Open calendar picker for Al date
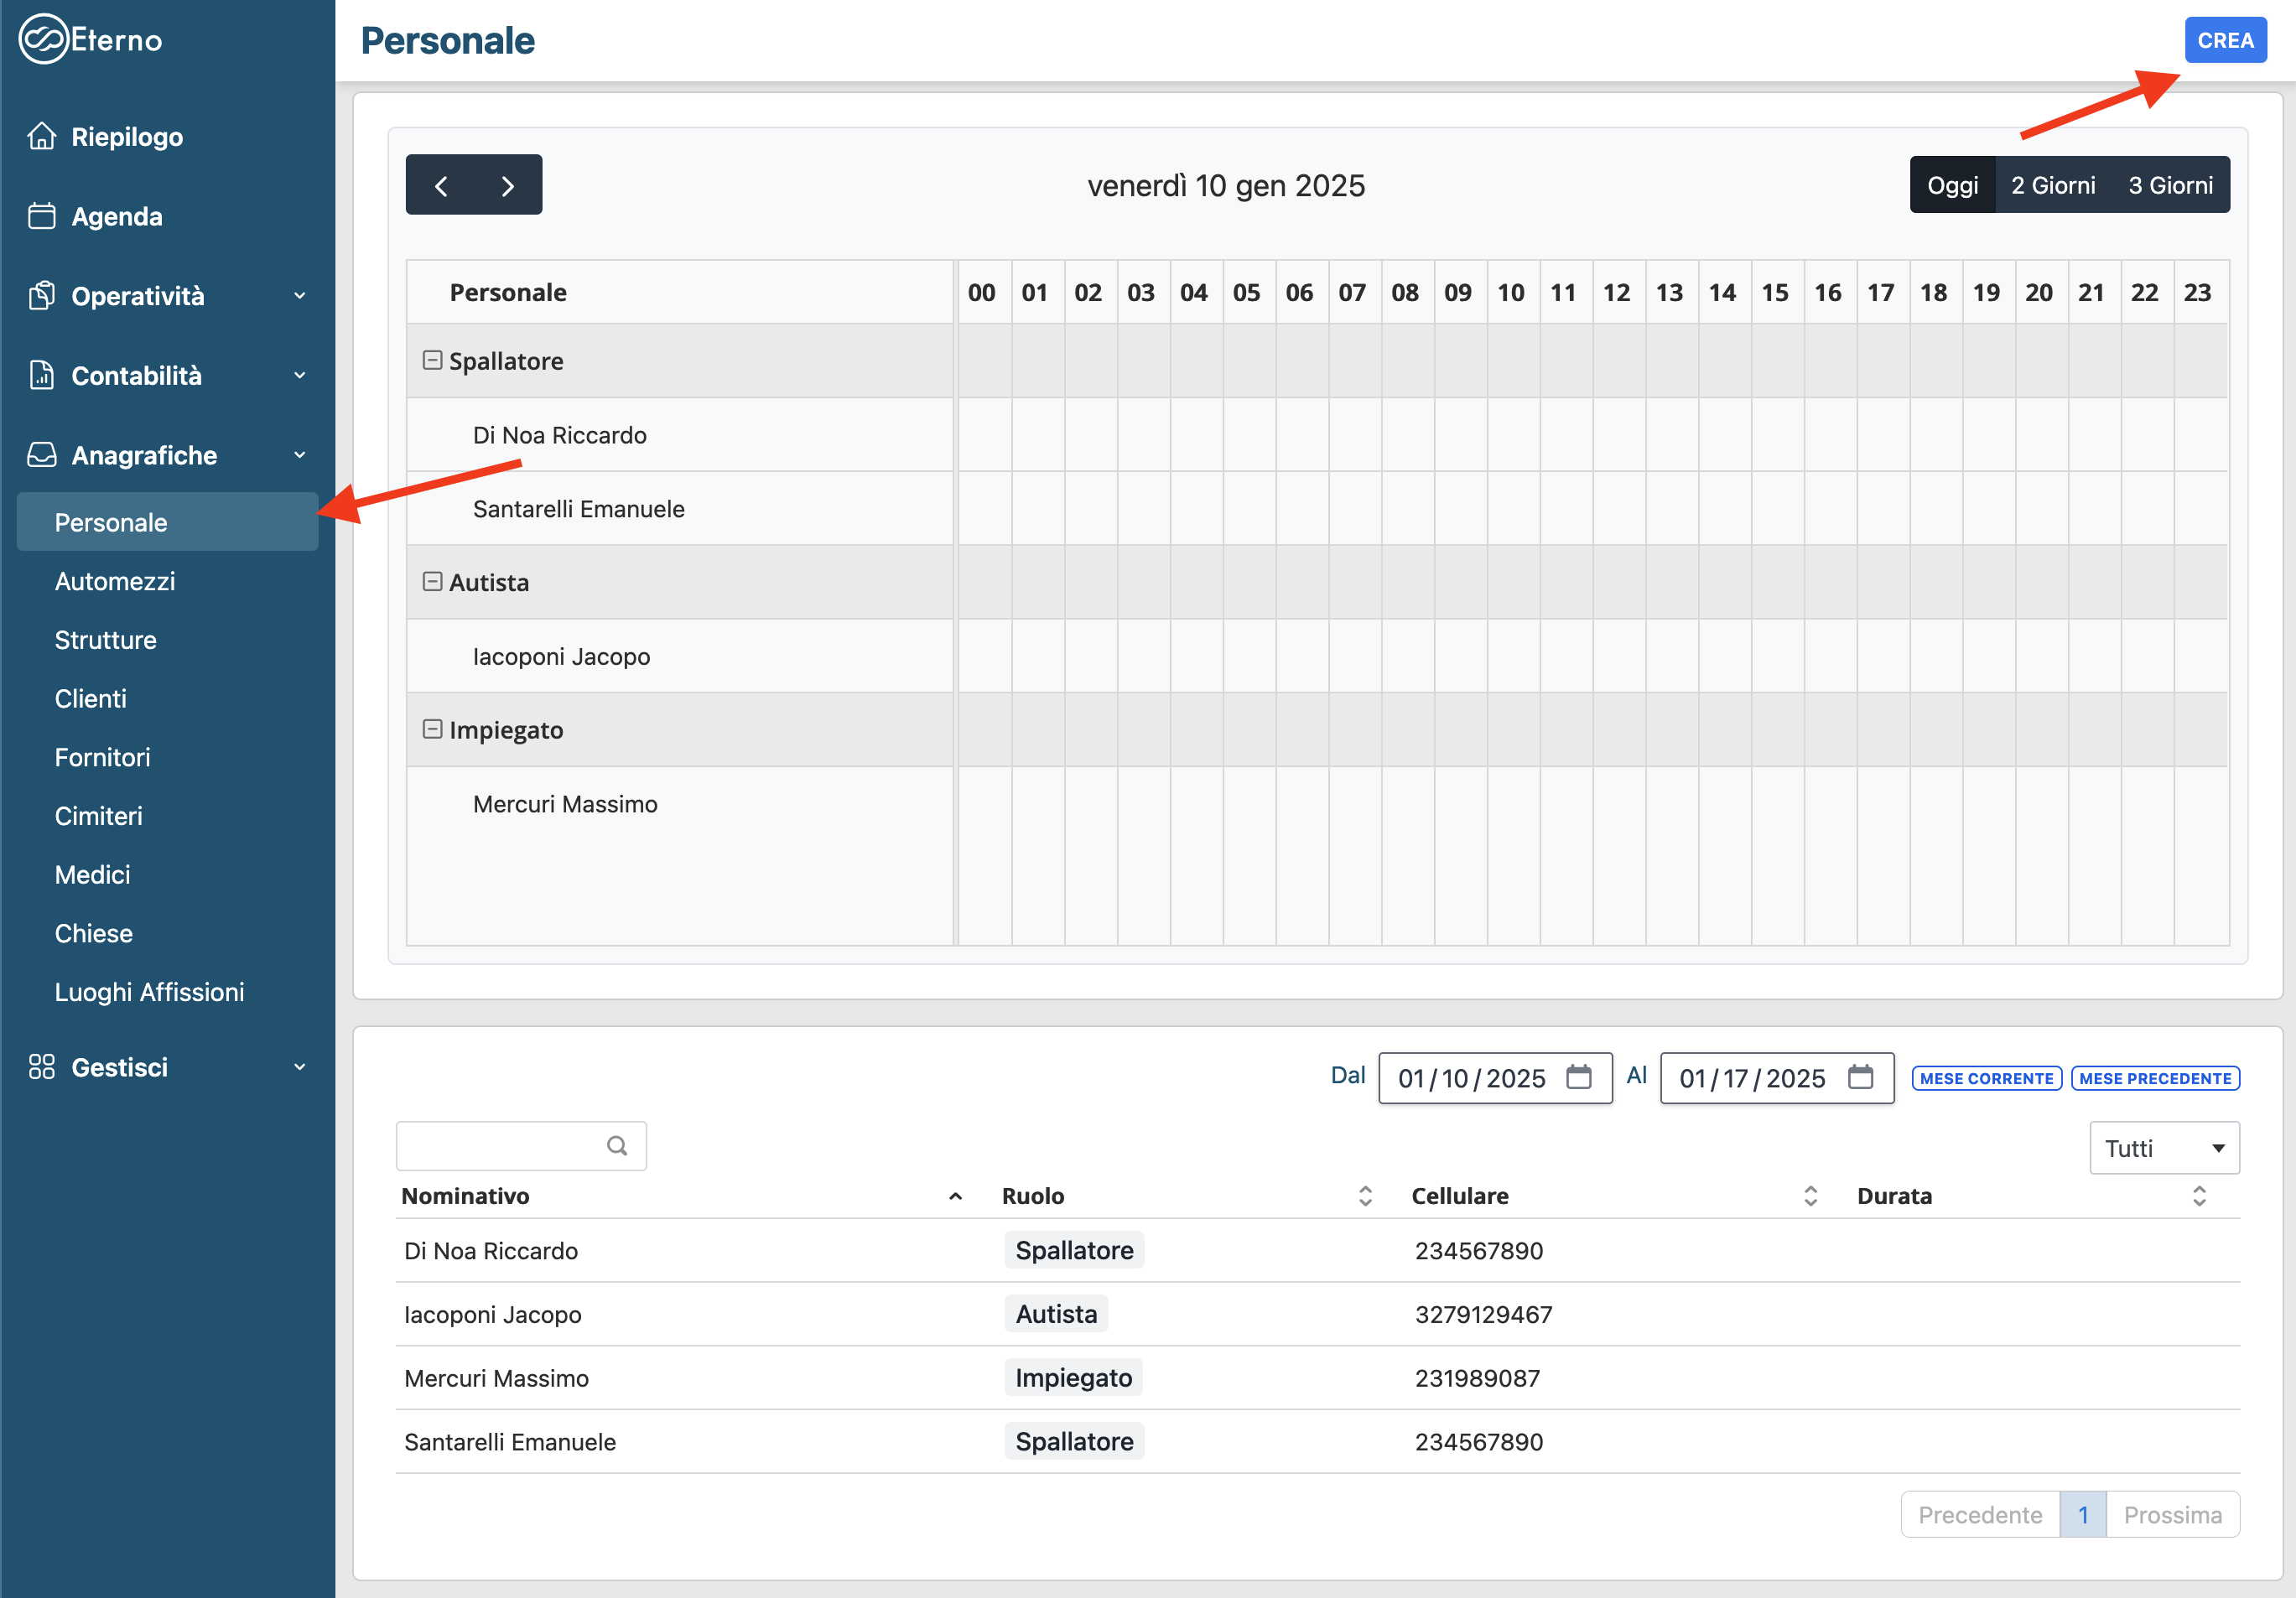Viewport: 2296px width, 1598px height. tap(1859, 1077)
